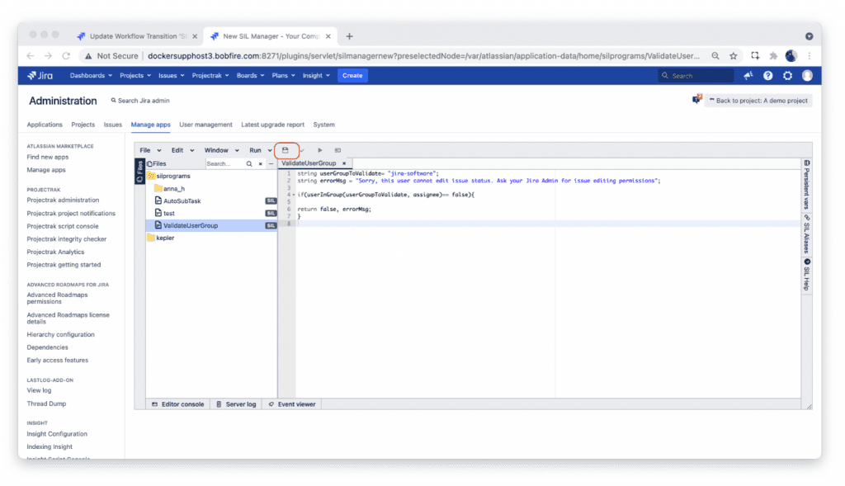The height and width of the screenshot is (486, 845).
Task: Open Chrome profile avatar
Action: (x=791, y=55)
